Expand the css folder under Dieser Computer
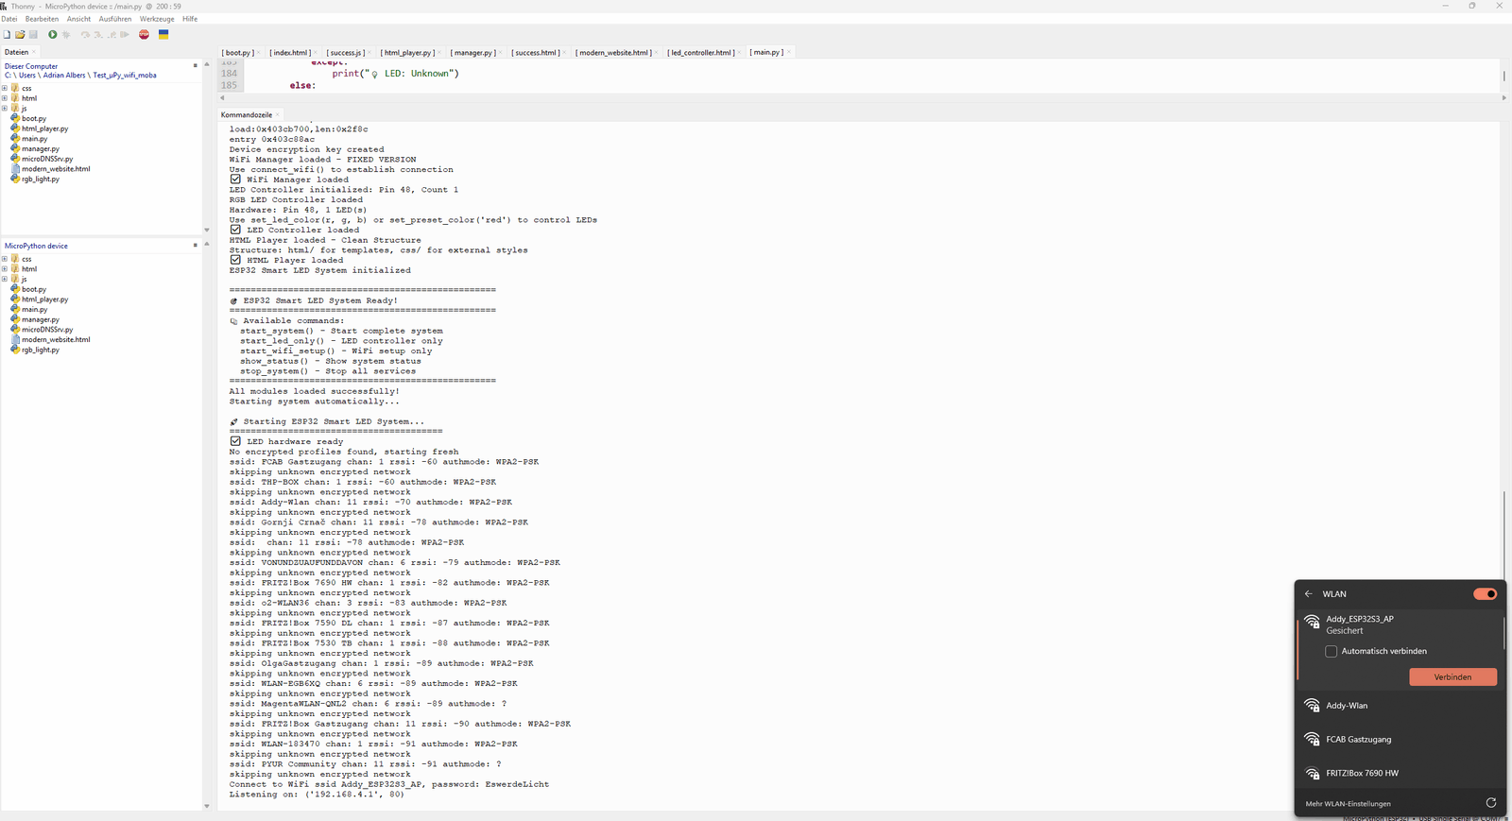The image size is (1512, 821). tap(5, 89)
